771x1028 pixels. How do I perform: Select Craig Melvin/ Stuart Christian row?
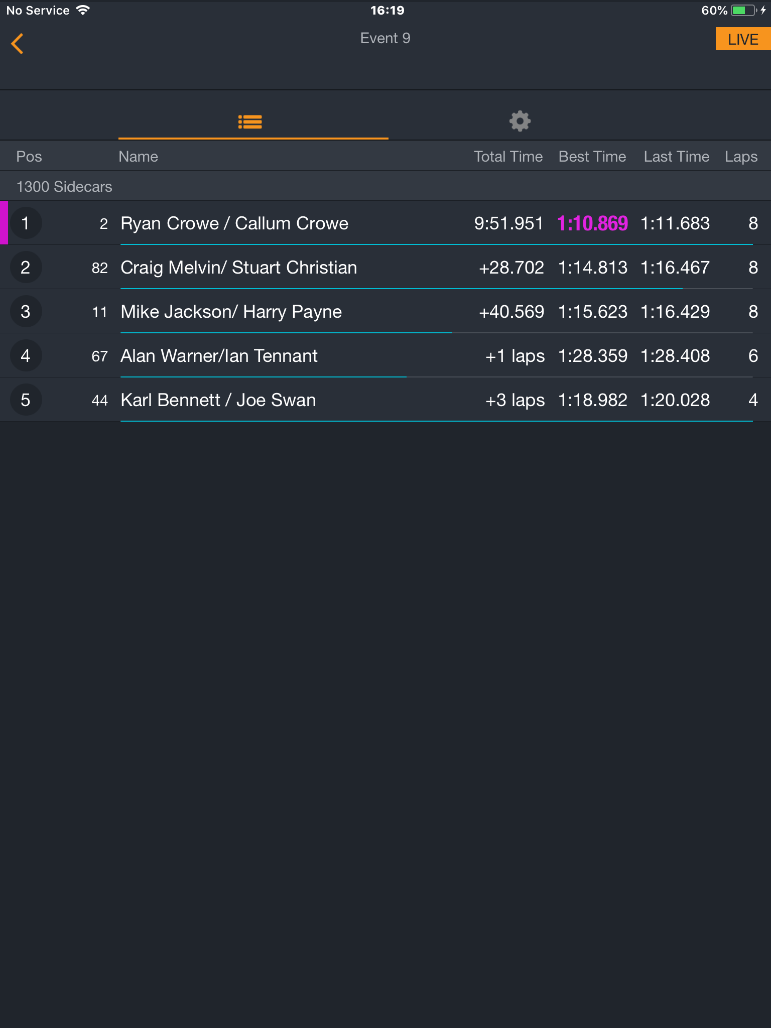pyautogui.click(x=385, y=267)
